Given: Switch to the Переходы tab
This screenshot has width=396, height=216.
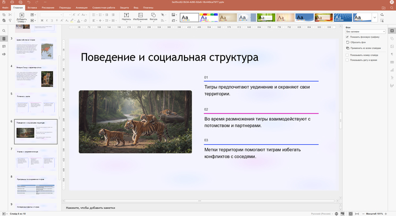Looking at the screenshot, I should coord(65,7).
